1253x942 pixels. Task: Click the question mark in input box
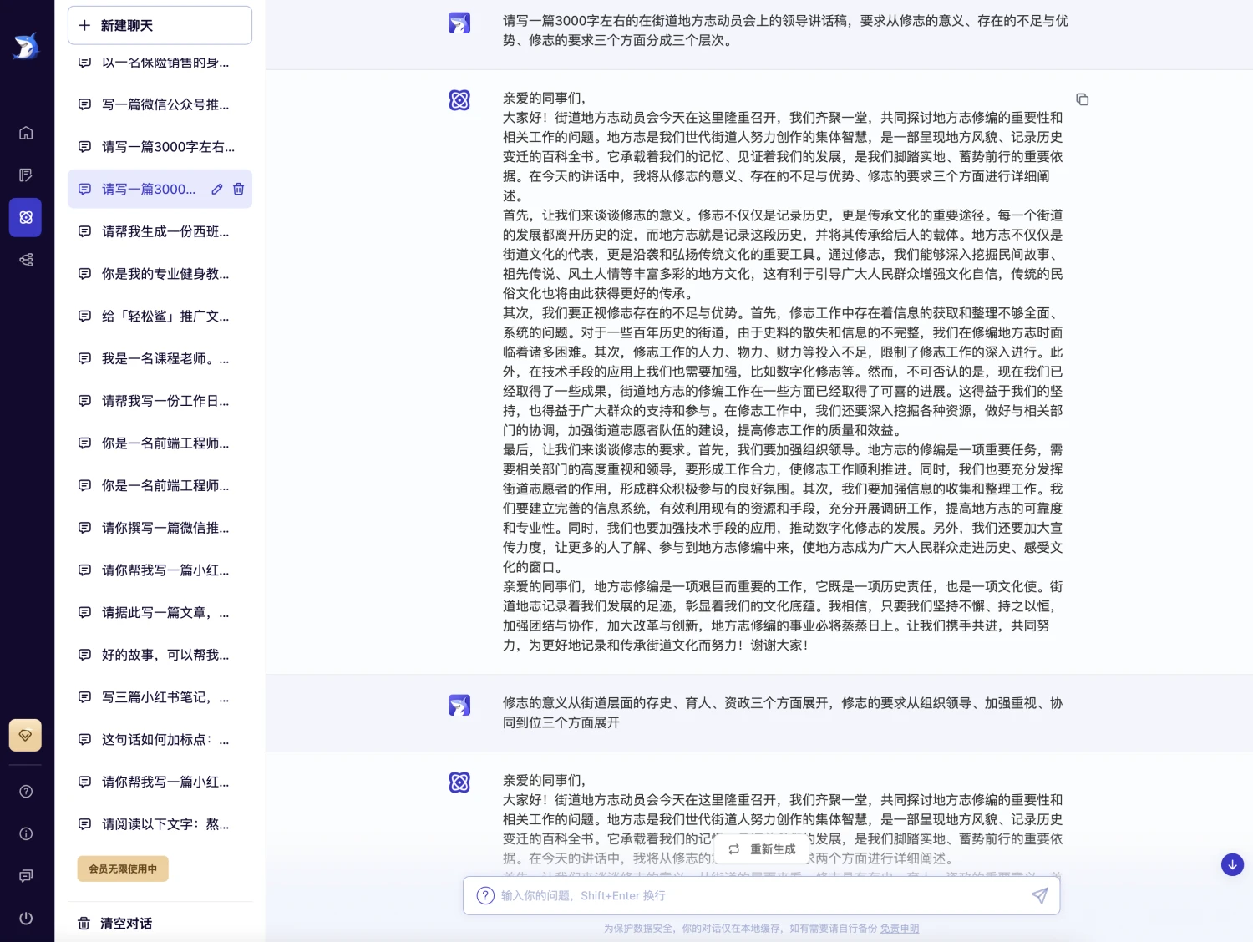click(x=485, y=895)
